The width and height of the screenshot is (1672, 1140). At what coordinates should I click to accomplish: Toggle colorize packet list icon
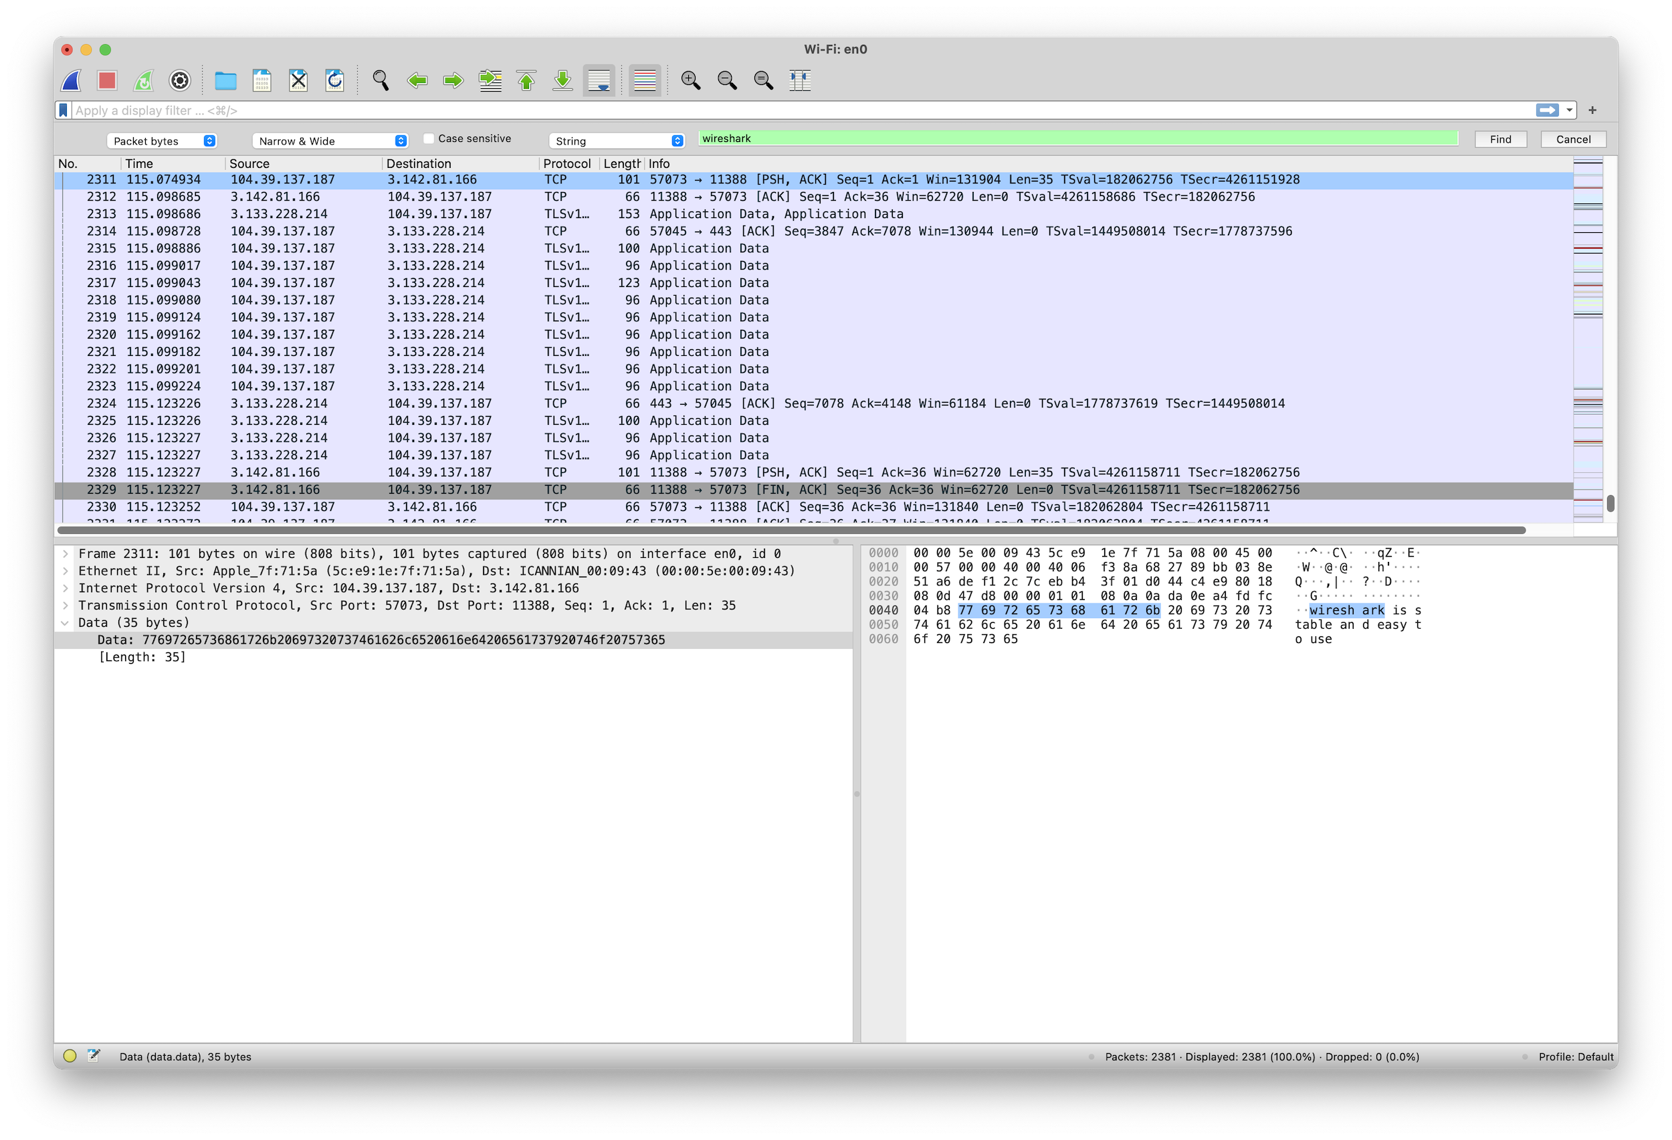tap(645, 80)
